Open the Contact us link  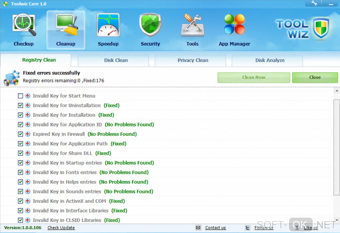[216, 228]
